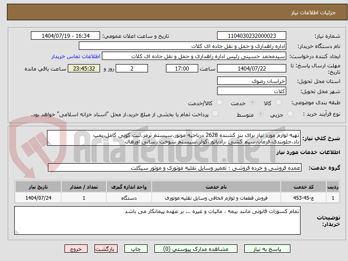This screenshot has height=261, width=348.
Task: Click the unit cell دستگاه
Action: (129, 198)
